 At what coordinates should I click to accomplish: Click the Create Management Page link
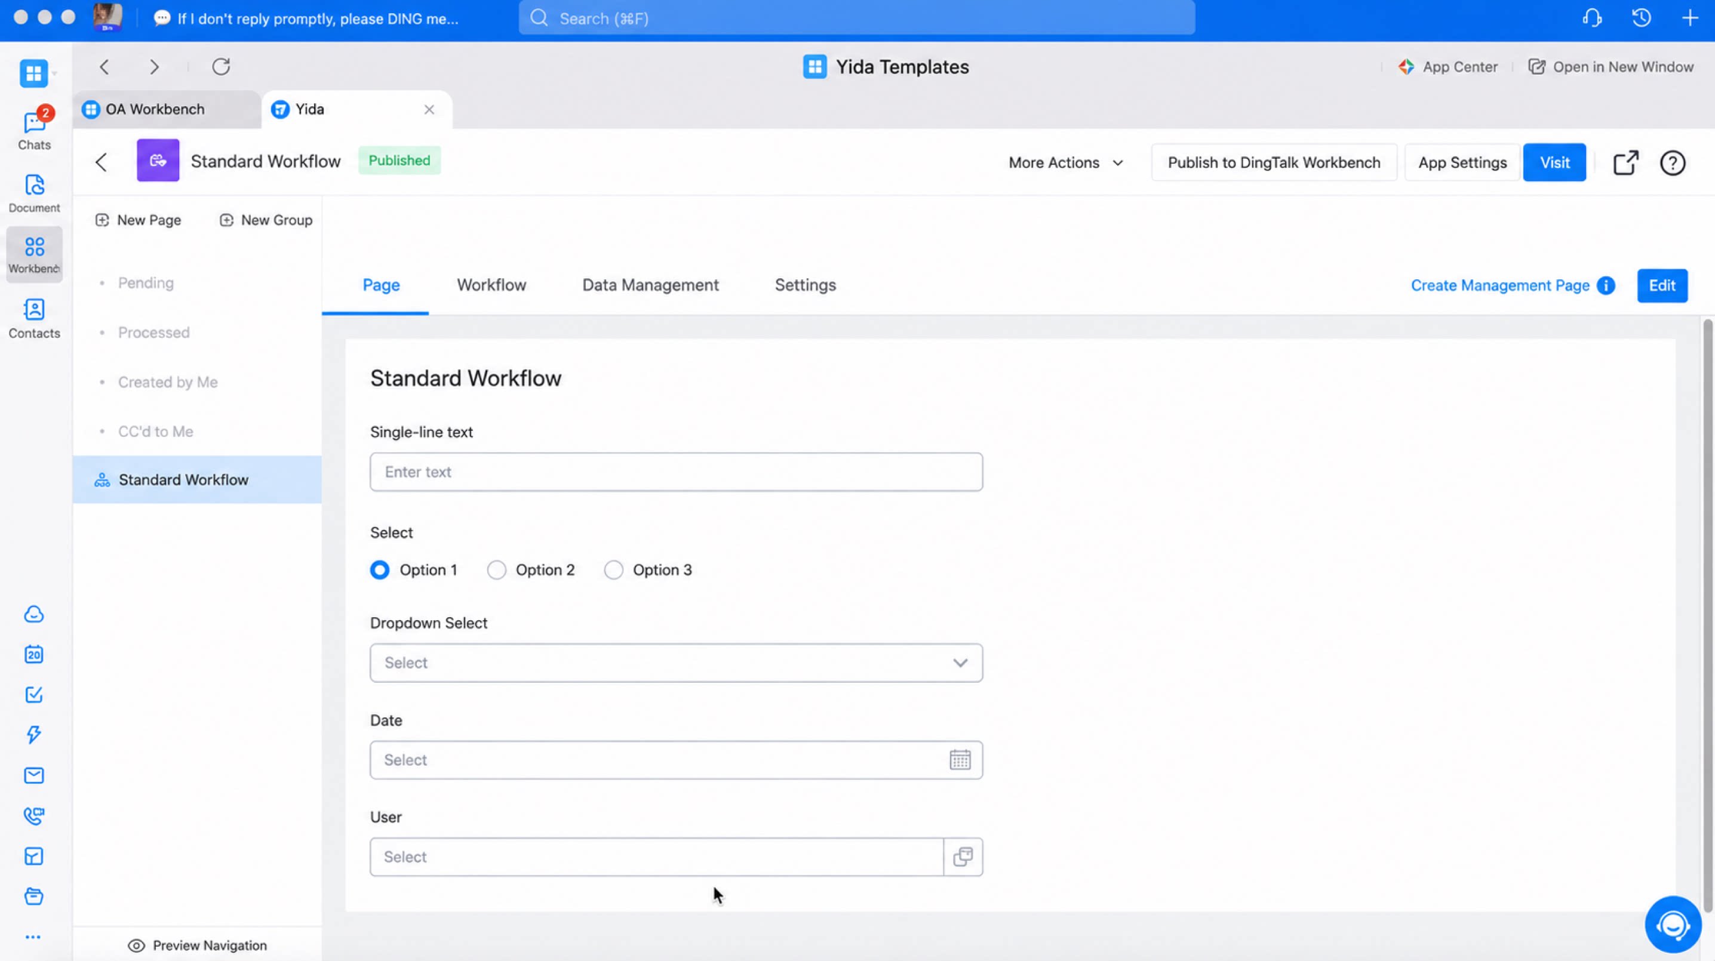pos(1500,285)
